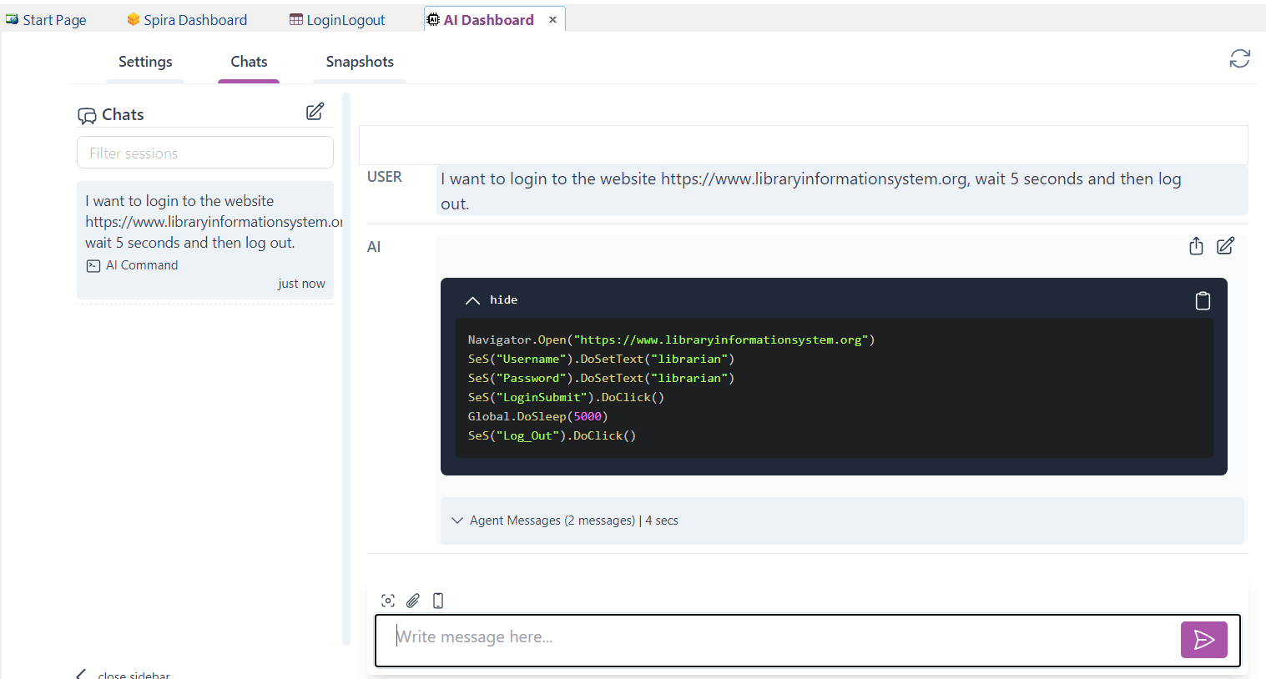Viewport: 1266px width, 679px height.
Task: Copy the code with the clipboard icon
Action: [1202, 300]
